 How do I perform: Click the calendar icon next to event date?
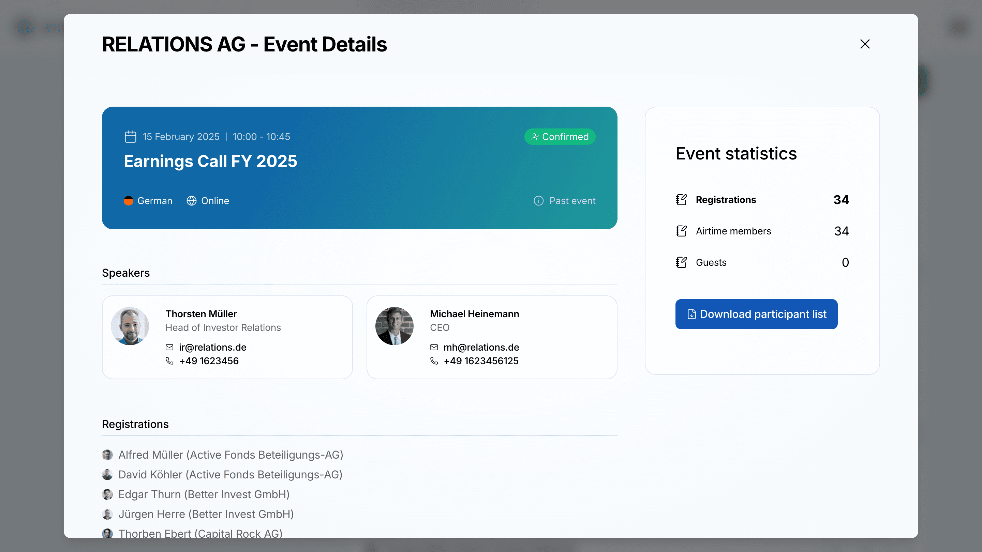pos(130,136)
